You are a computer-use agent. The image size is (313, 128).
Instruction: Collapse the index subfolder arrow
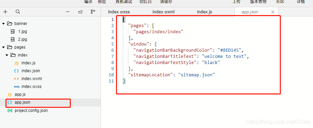(7, 55)
